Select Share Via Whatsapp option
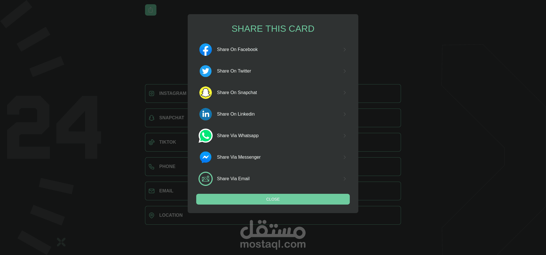 tap(273, 136)
